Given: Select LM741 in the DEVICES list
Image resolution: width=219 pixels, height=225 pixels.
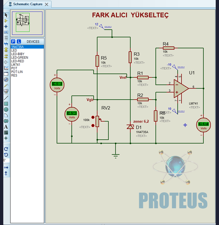Looking at the screenshot, I should [x=16, y=64].
